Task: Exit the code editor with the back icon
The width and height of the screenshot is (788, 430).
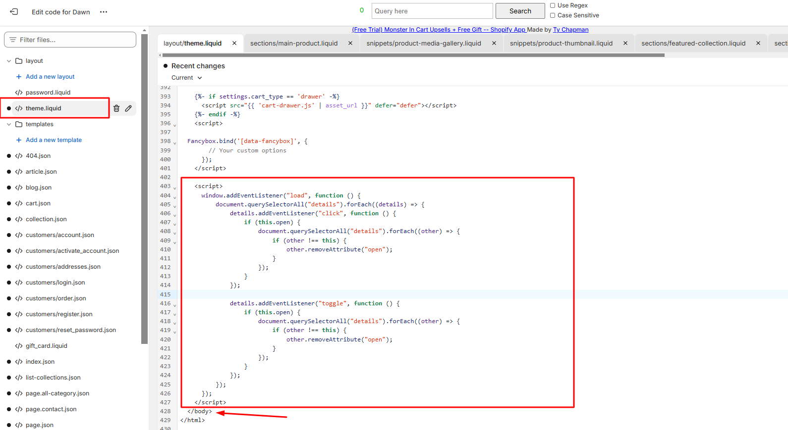Action: click(14, 11)
